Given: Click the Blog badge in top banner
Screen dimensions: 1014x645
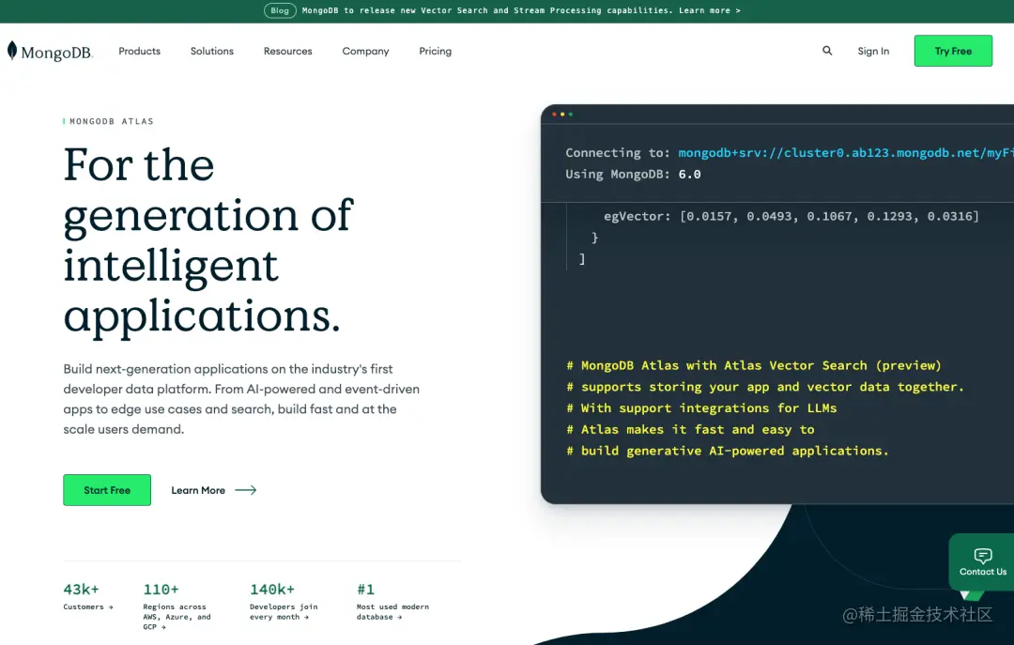Looking at the screenshot, I should 280,10.
